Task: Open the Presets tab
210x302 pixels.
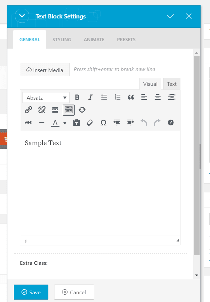Action: click(x=126, y=40)
